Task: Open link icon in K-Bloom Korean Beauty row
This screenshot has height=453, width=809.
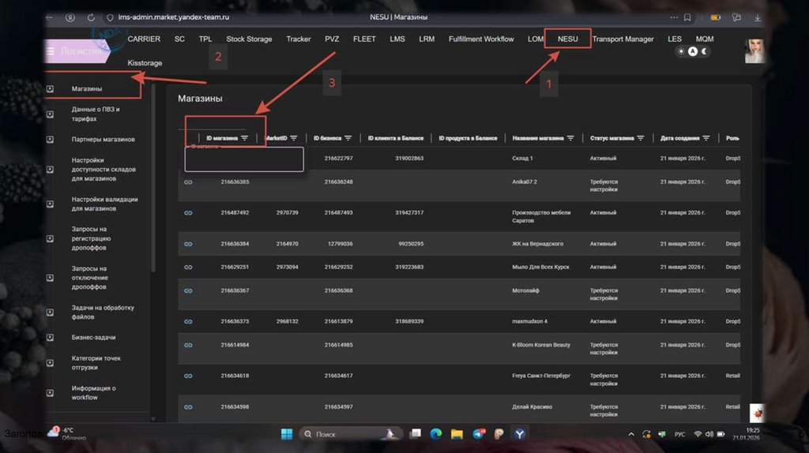Action: (188, 345)
